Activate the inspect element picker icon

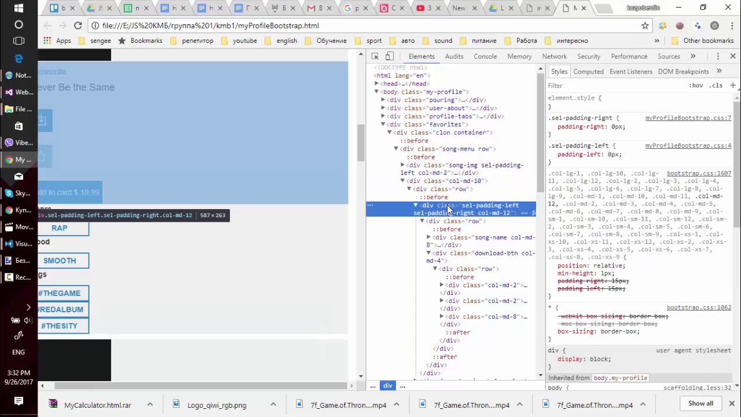[x=375, y=56]
